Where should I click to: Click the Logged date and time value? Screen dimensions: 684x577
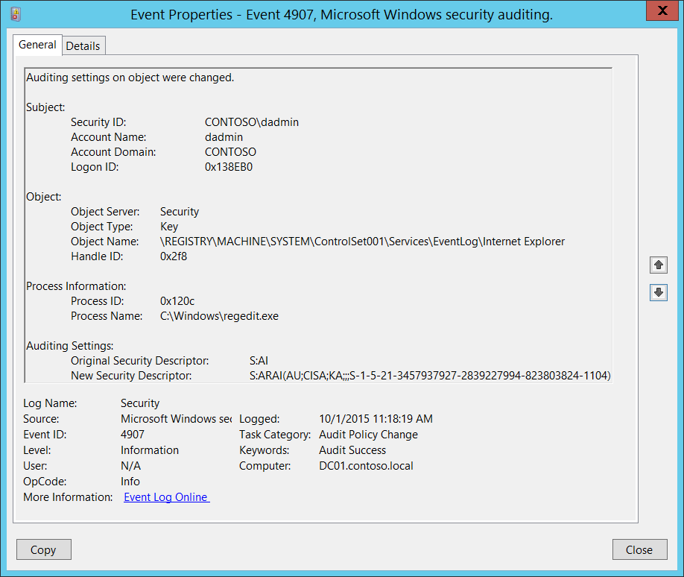(x=376, y=419)
